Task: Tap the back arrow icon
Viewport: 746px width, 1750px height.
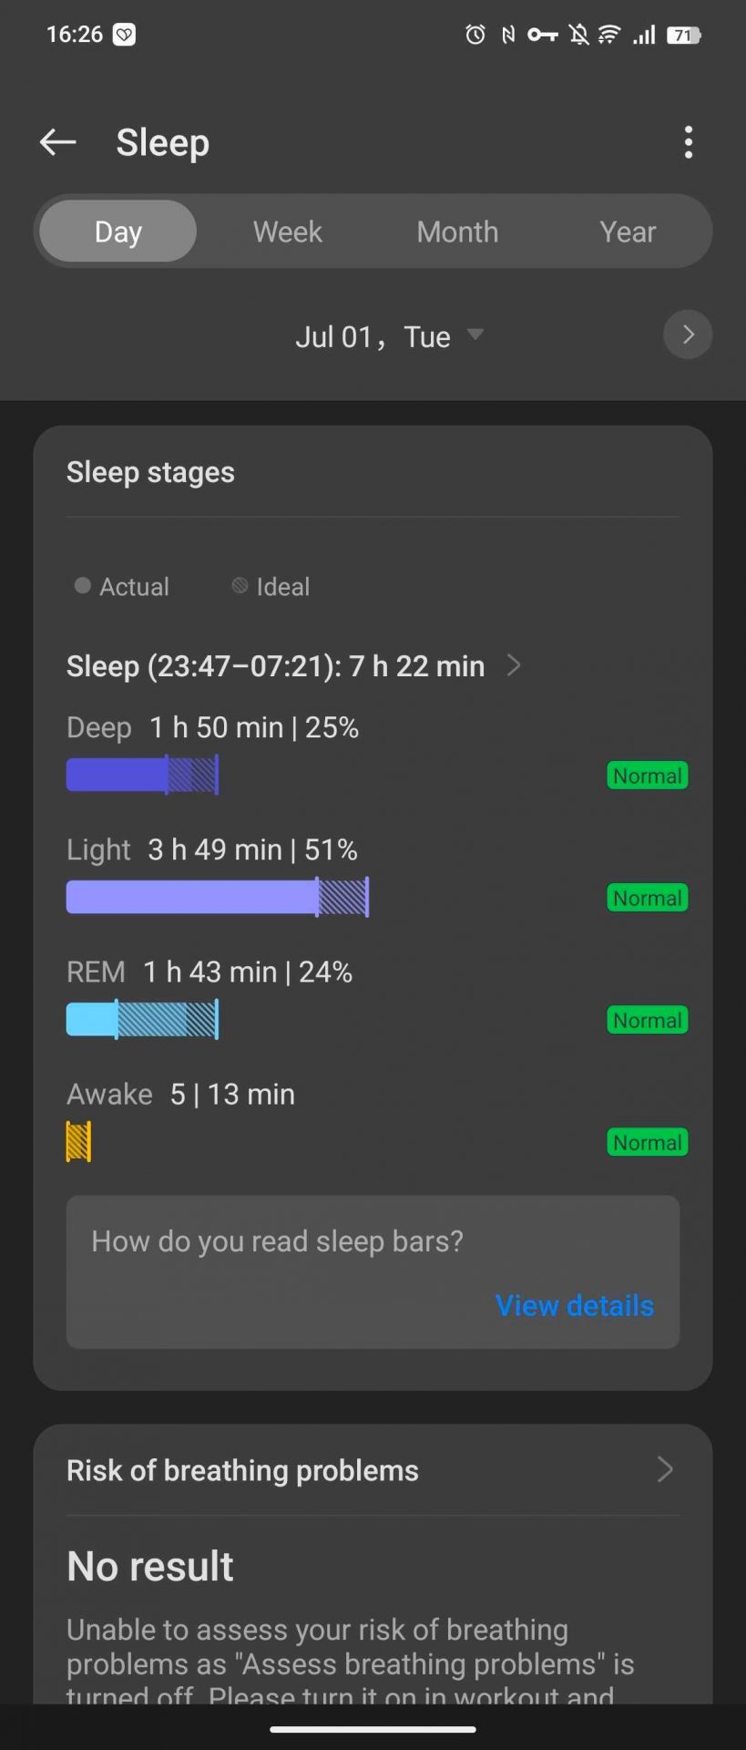Action: point(57,142)
